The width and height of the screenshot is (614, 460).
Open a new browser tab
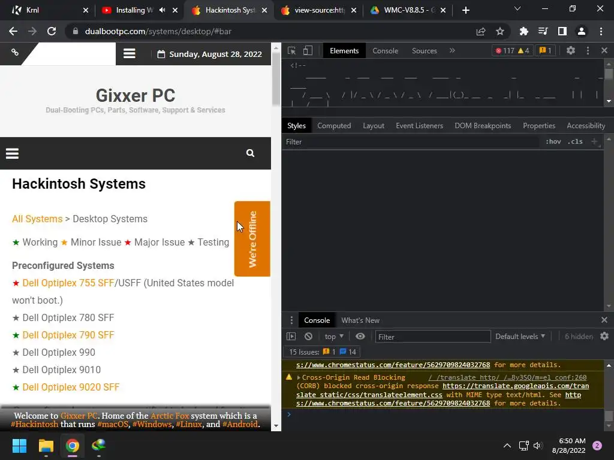(x=465, y=10)
